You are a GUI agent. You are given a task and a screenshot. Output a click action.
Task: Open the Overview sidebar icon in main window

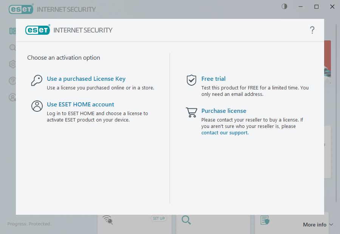(12, 31)
